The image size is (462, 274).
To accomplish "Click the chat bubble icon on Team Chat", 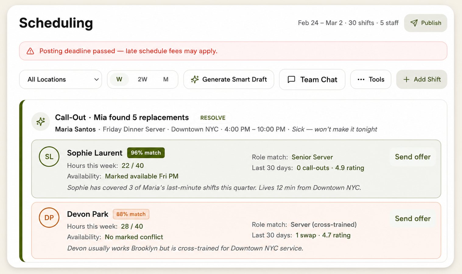I will tap(291, 79).
